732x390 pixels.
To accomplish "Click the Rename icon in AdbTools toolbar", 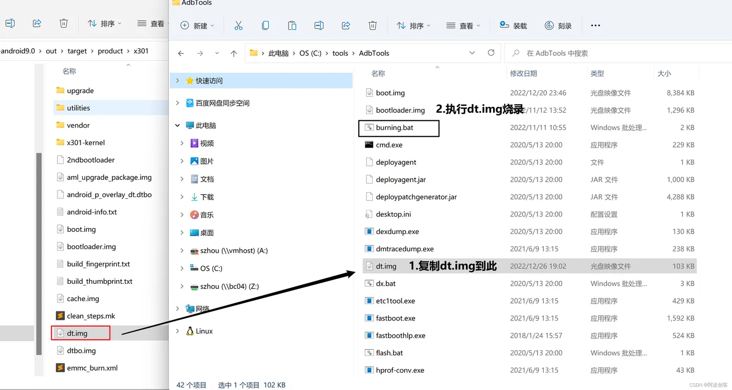I will pos(318,25).
